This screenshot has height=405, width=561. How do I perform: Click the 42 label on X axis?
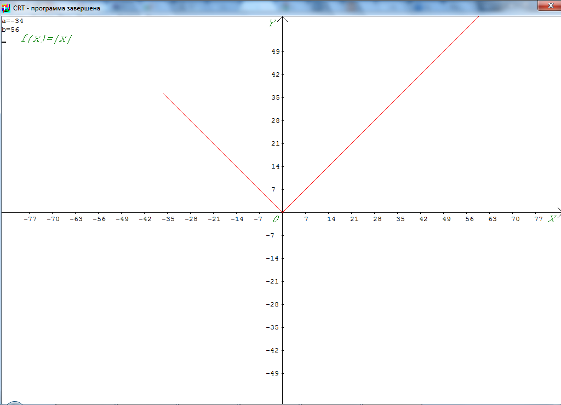pos(423,219)
